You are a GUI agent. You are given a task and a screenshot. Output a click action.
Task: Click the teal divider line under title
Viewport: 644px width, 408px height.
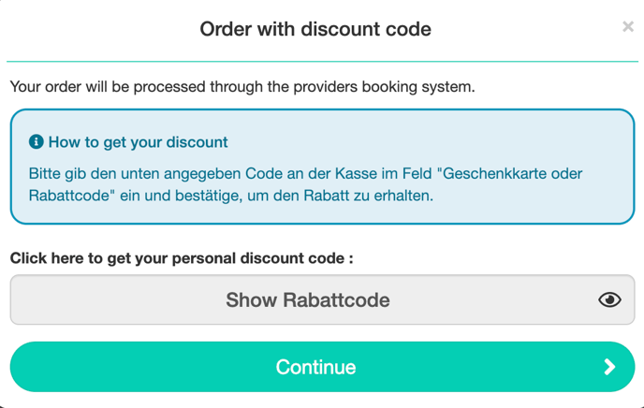[322, 62]
